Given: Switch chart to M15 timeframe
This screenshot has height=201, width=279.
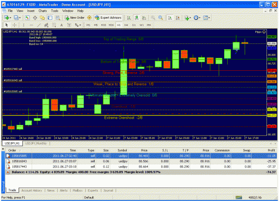Looking at the screenshot, I should pyautogui.click(x=104, y=25).
